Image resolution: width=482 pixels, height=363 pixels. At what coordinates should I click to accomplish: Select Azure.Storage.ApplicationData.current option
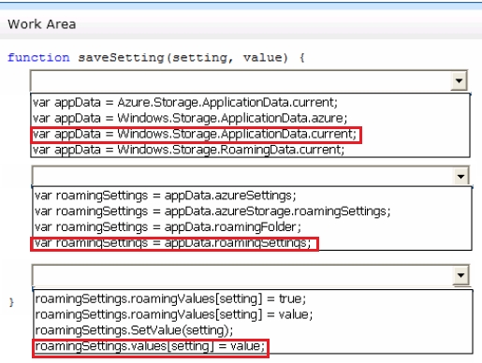pyautogui.click(x=185, y=102)
